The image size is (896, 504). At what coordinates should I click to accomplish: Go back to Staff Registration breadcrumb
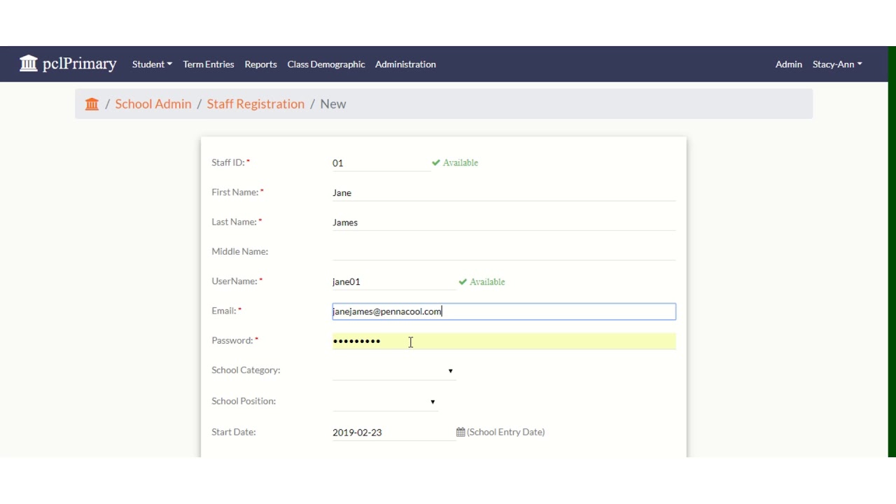click(x=255, y=104)
